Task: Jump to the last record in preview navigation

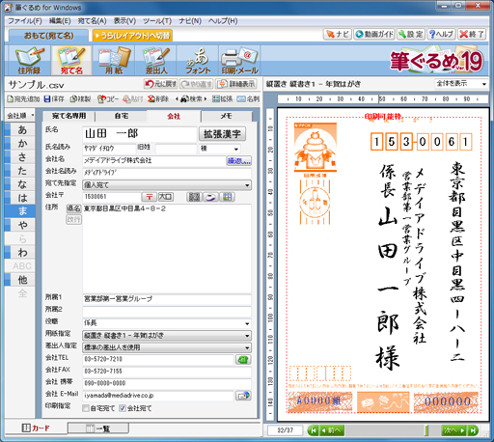Action: click(473, 430)
